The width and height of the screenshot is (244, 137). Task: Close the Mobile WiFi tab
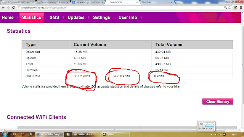click(x=137, y=2)
